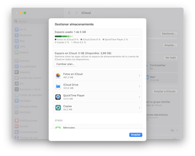The height and width of the screenshot is (156, 195).
Task: Go back with the toolbar back arrow
Action: click(69, 13)
